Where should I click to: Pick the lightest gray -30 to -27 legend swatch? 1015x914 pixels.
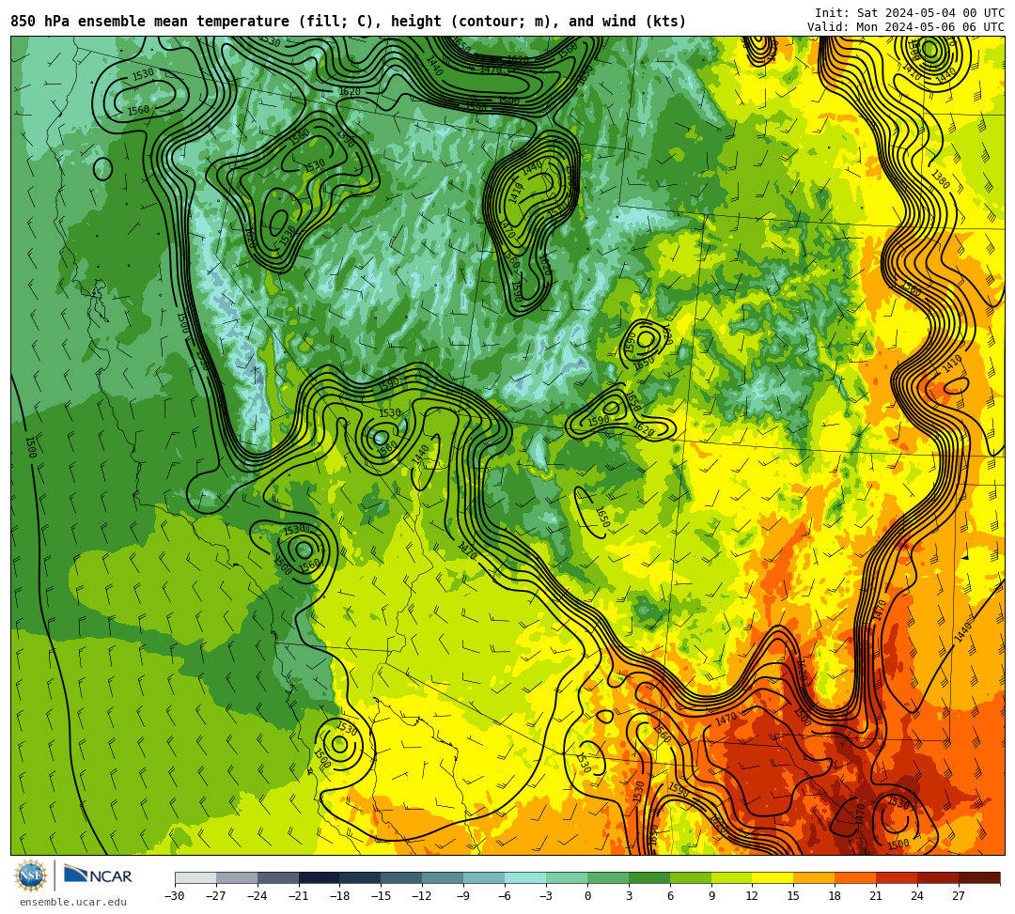tap(195, 877)
